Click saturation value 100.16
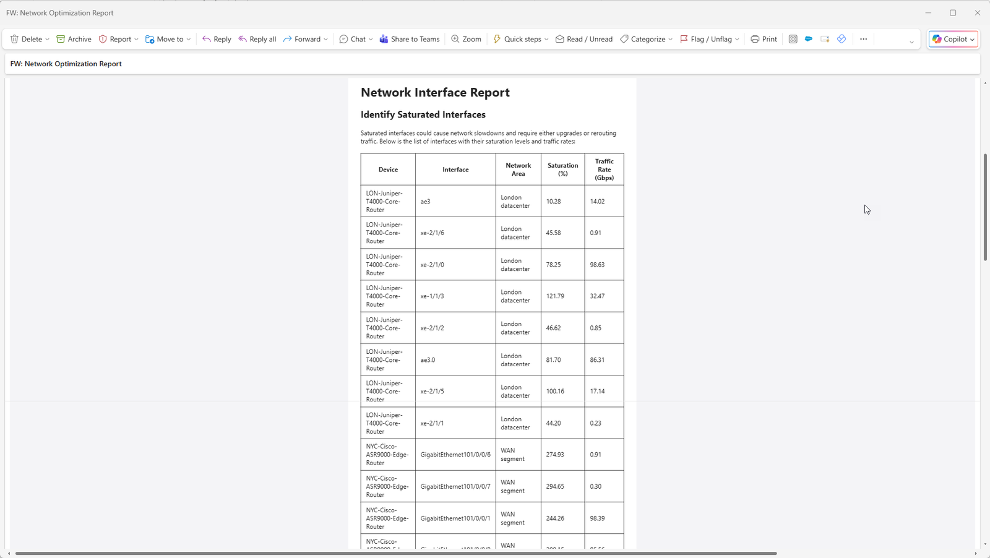This screenshot has height=558, width=990. (x=555, y=392)
